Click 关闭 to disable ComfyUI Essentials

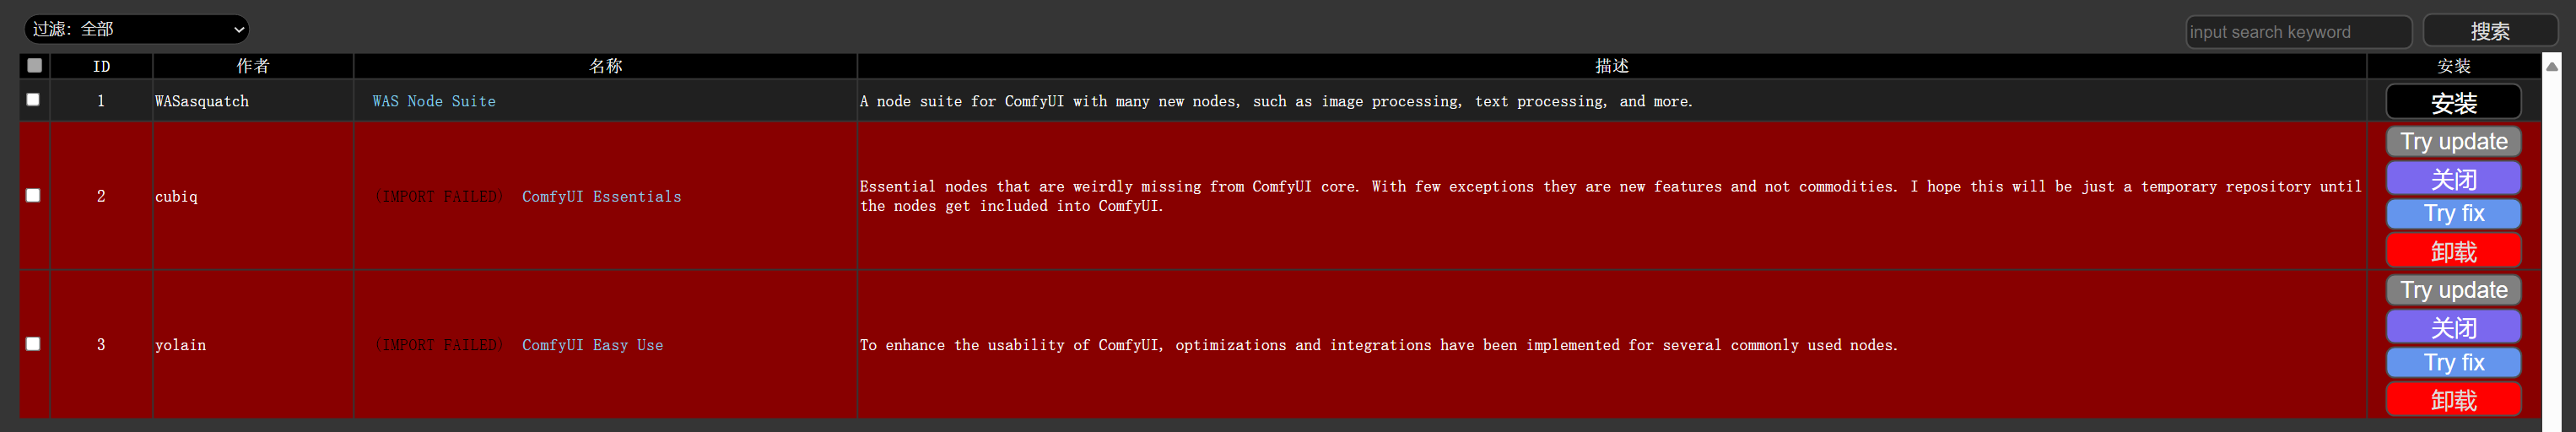click(x=2453, y=179)
